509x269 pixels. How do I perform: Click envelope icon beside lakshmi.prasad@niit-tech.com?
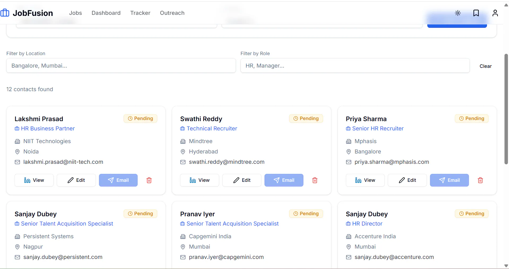(17, 162)
